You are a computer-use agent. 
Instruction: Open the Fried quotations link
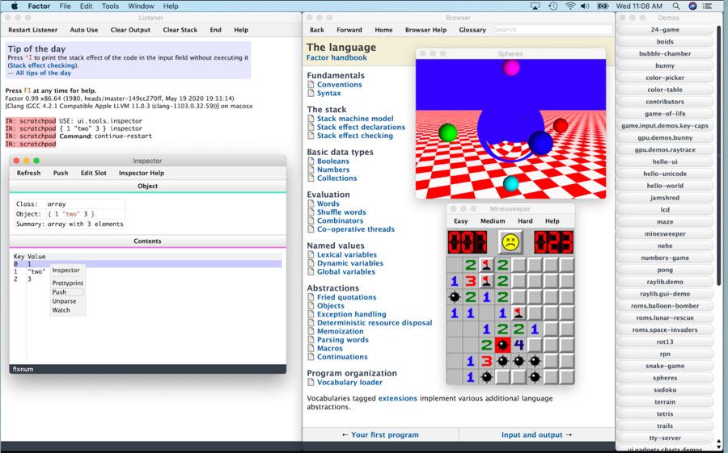347,297
